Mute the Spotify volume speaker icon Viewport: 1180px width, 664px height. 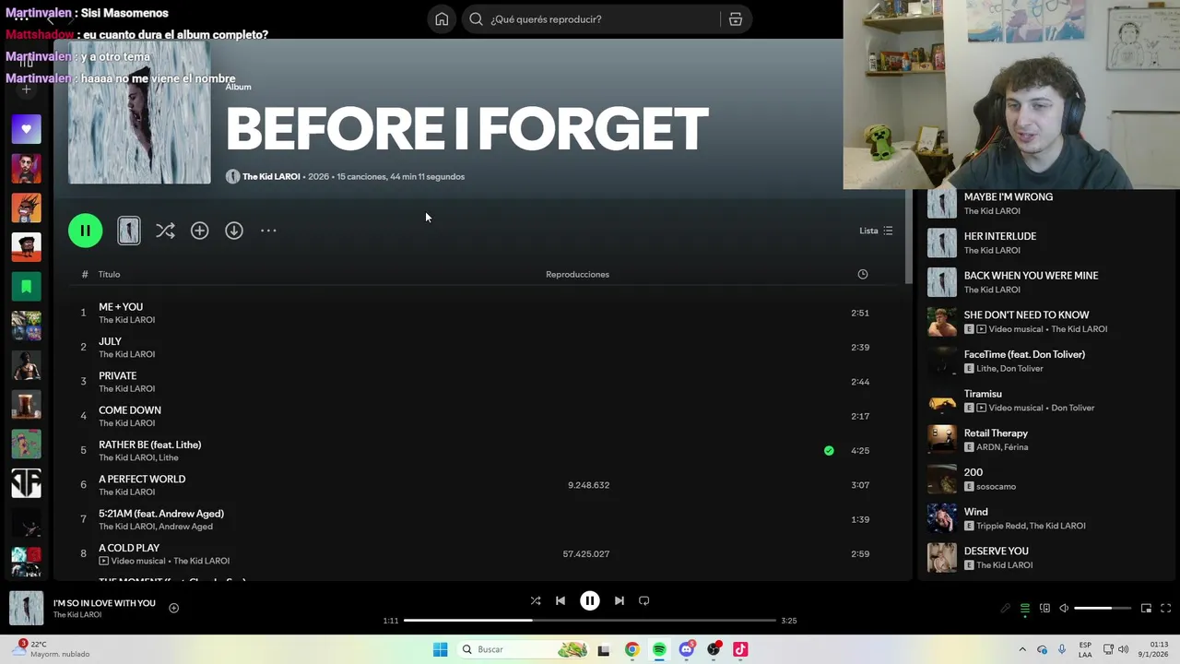click(x=1064, y=608)
